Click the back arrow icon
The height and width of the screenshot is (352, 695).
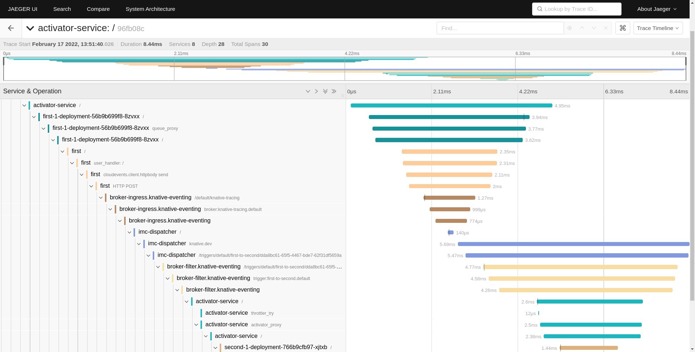coord(11,28)
